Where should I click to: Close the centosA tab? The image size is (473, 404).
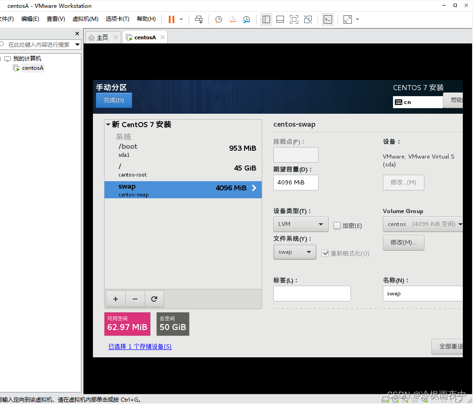coord(163,37)
